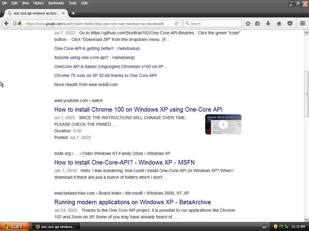Open the File menu

(x=5, y=3)
